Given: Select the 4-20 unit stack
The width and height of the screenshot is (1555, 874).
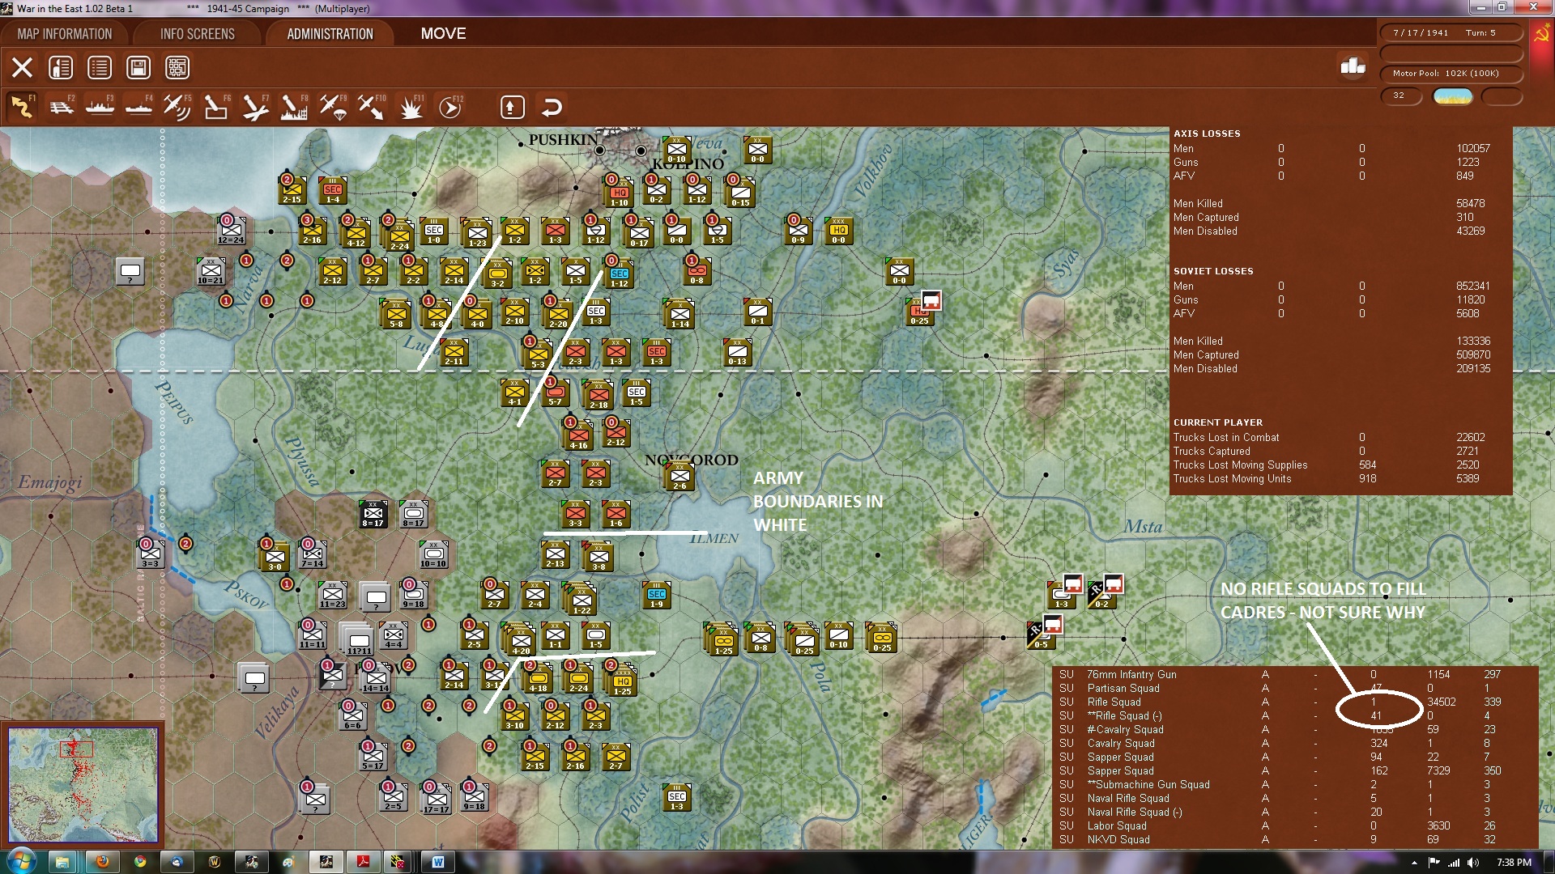Looking at the screenshot, I should (519, 640).
